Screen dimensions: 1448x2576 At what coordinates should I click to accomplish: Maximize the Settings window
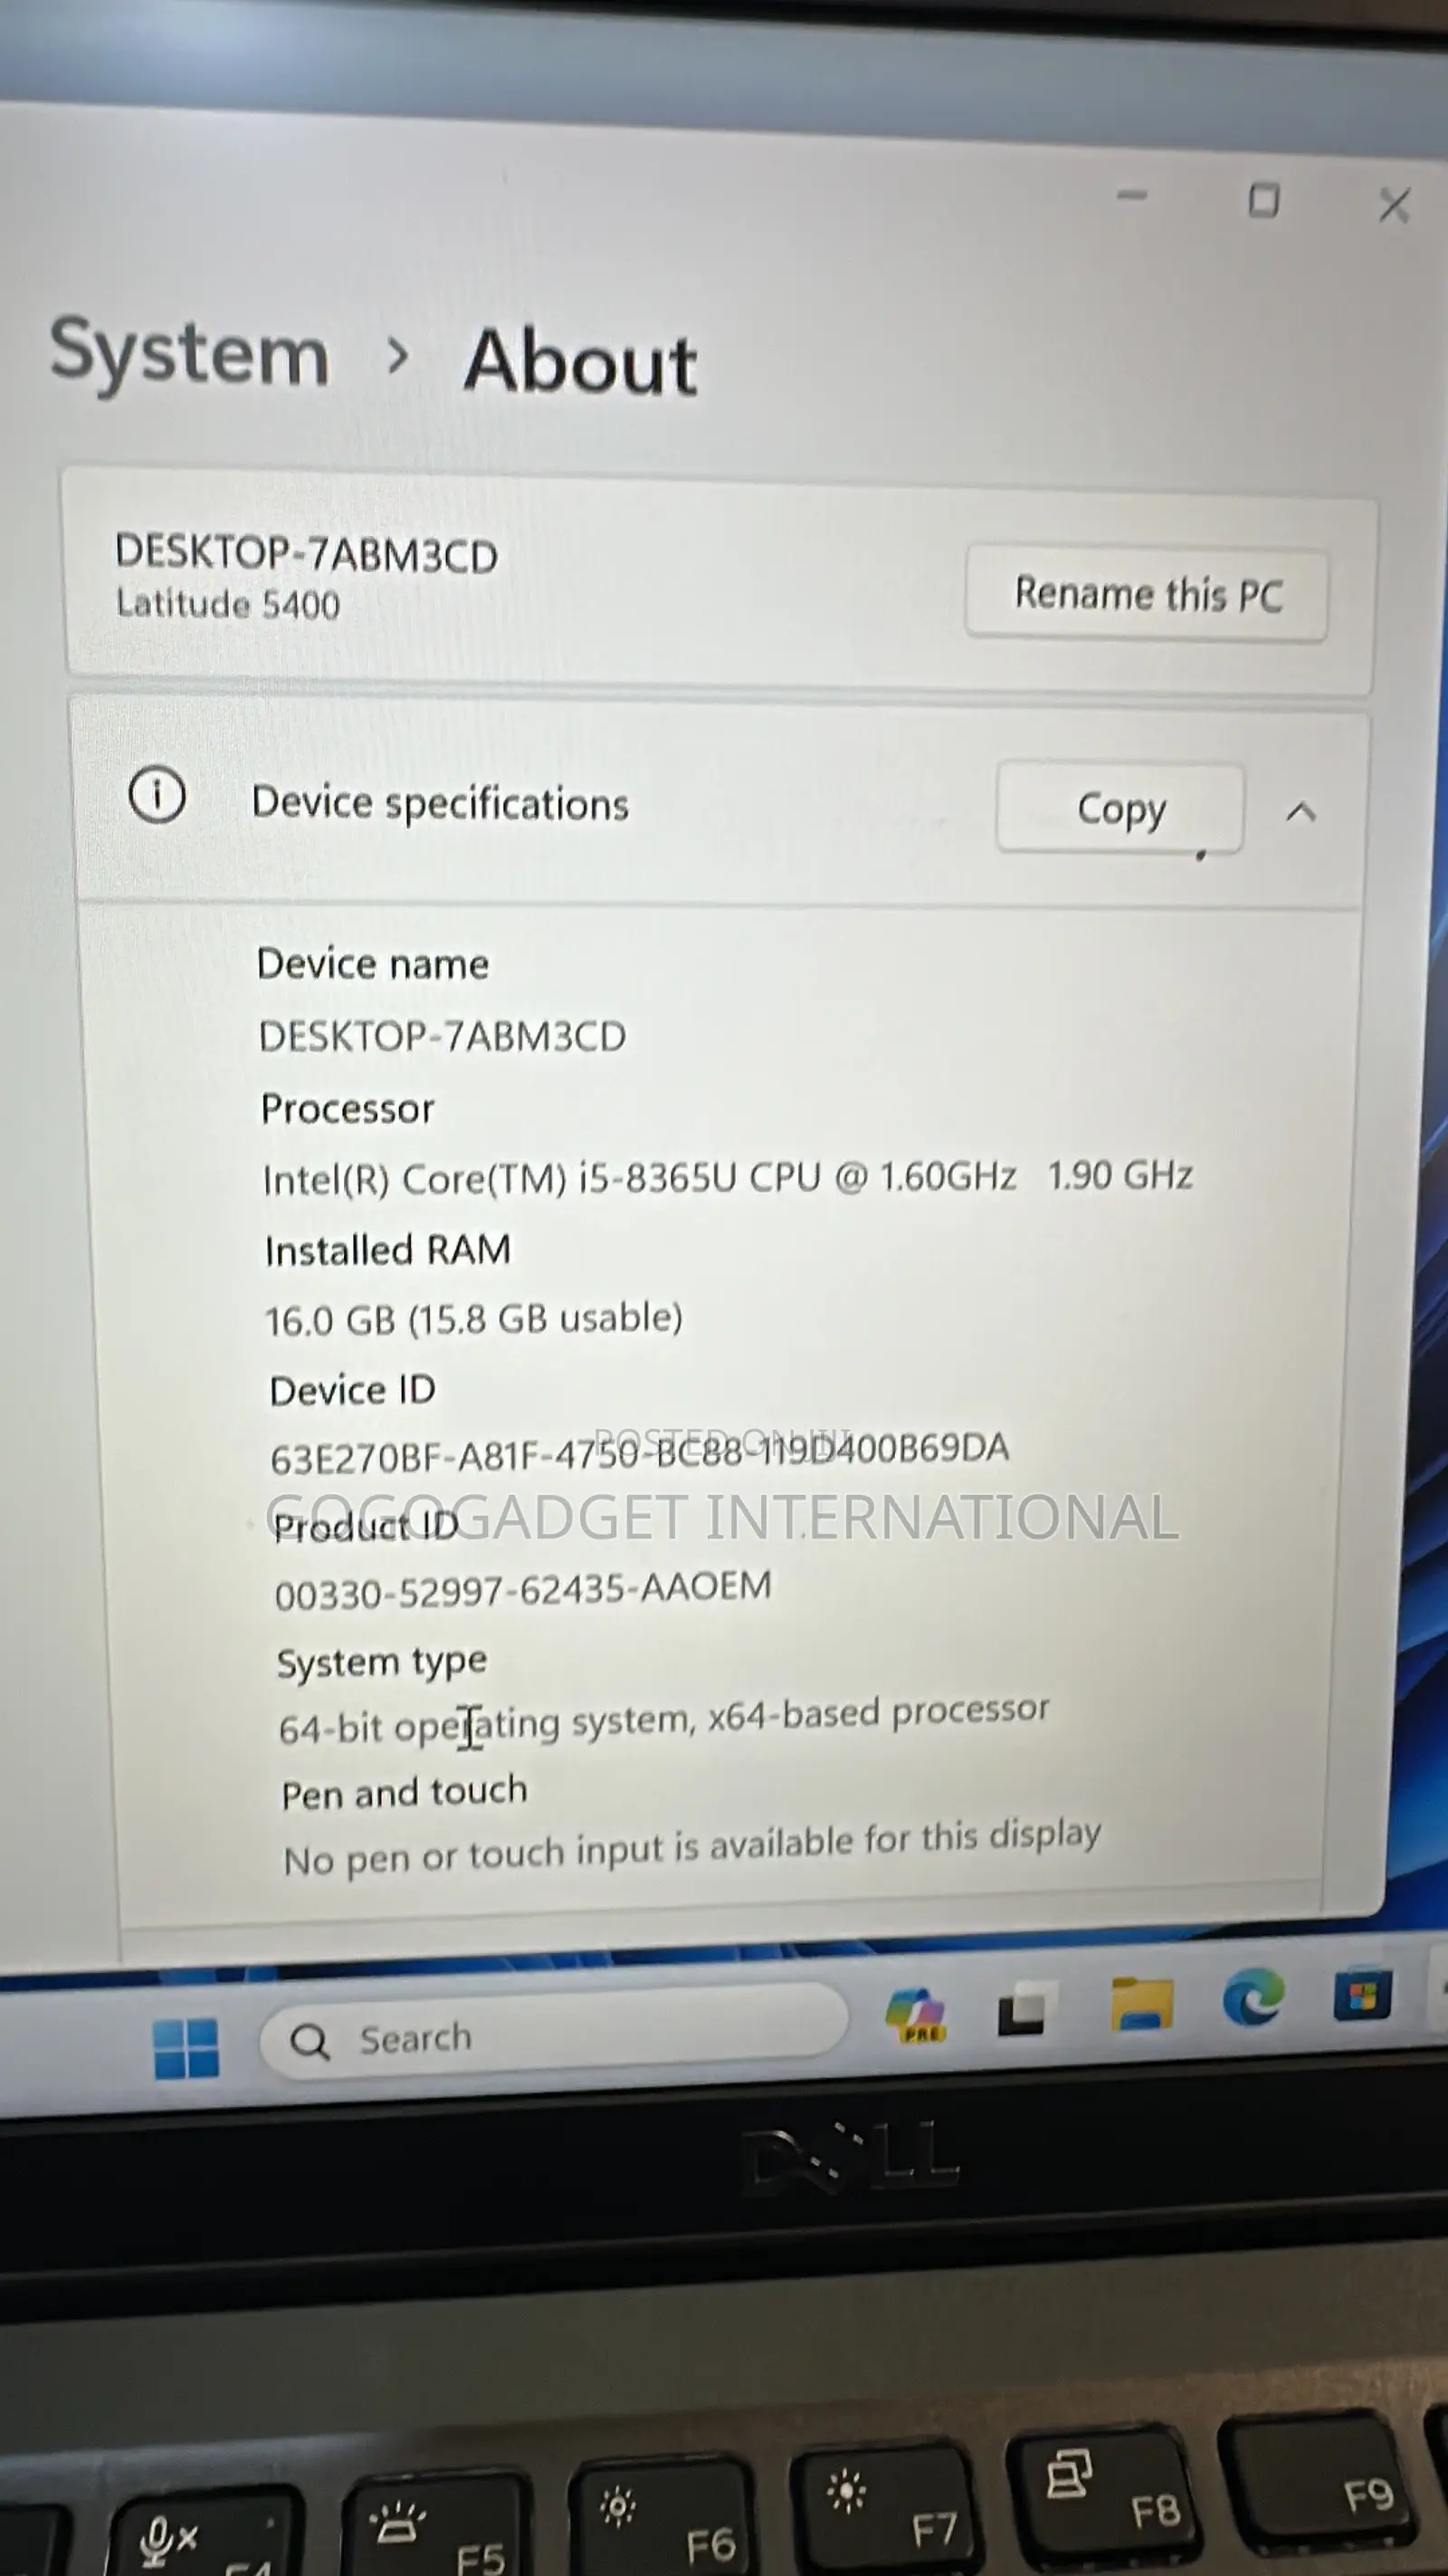point(1264,200)
